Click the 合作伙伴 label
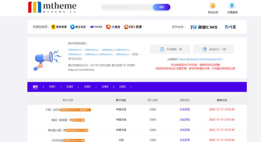Viewport: 261px width, 142px height. click(x=178, y=27)
